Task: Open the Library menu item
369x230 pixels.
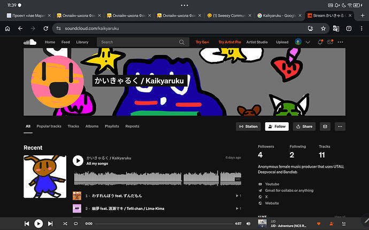Action: point(82,42)
